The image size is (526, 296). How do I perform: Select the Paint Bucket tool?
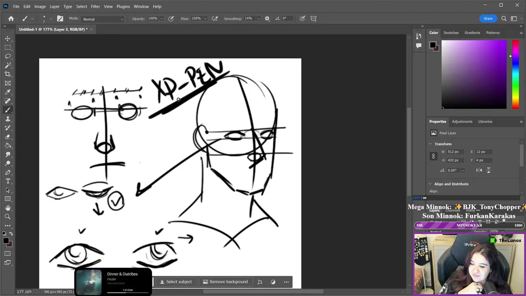[8, 146]
